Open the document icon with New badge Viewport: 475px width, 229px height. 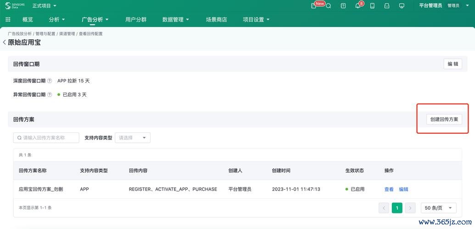tap(313, 6)
